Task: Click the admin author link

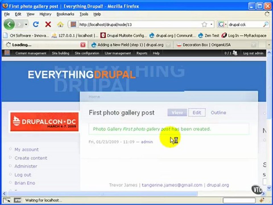Action: pos(147,142)
